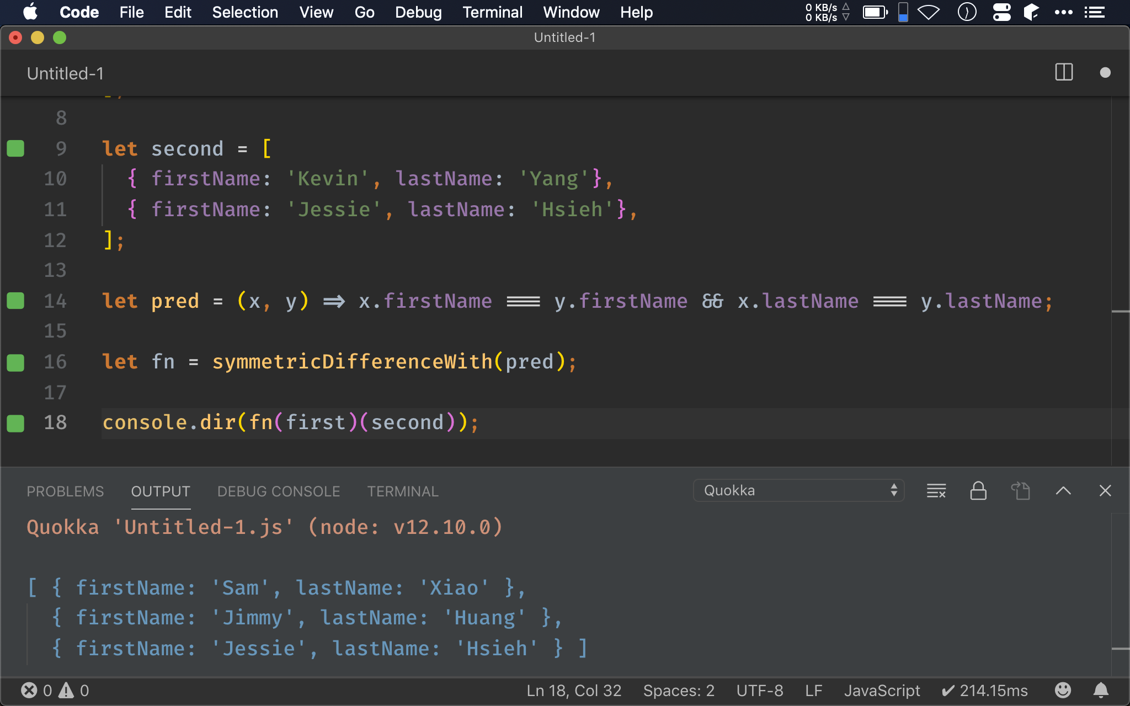The image size is (1130, 706).
Task: Change indentation via Spaces: 2
Action: [679, 691]
